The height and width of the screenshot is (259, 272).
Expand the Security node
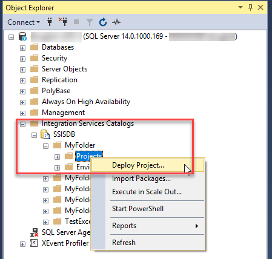click(22, 59)
